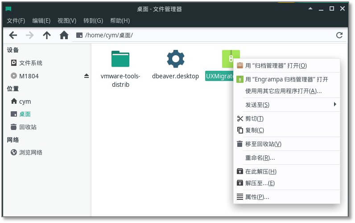Click the file manager app icon in title bar

pos(8,9)
